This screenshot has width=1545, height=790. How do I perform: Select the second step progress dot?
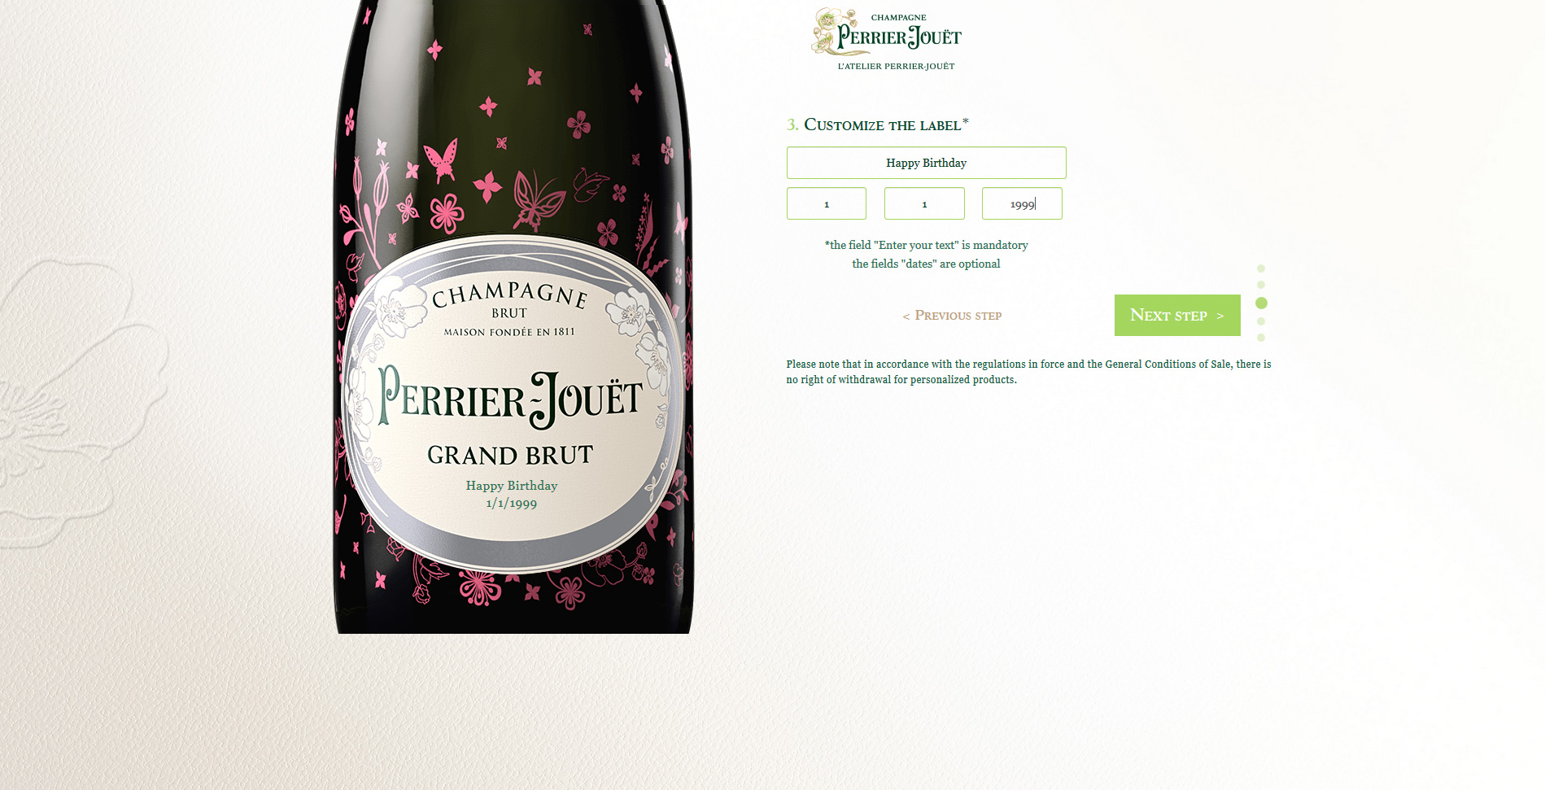point(1261,285)
